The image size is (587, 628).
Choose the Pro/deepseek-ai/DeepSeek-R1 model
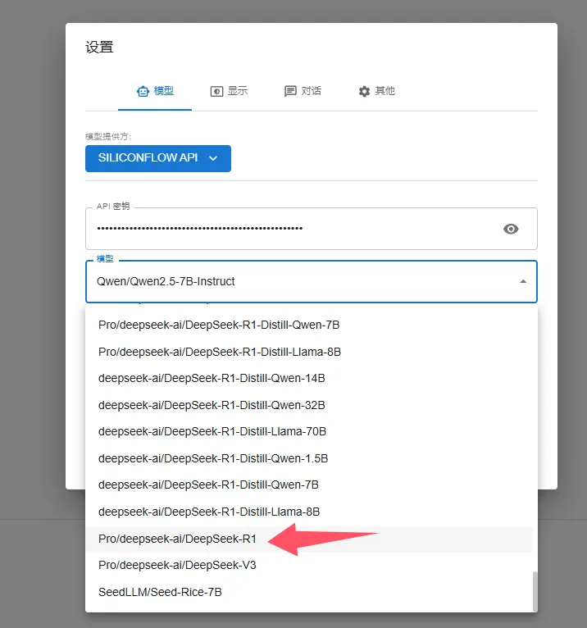309,539
